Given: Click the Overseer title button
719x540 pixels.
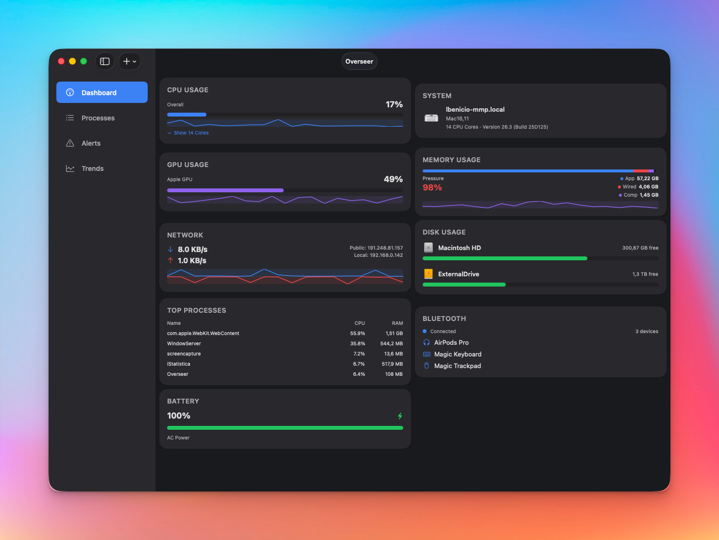Looking at the screenshot, I should 359,61.
